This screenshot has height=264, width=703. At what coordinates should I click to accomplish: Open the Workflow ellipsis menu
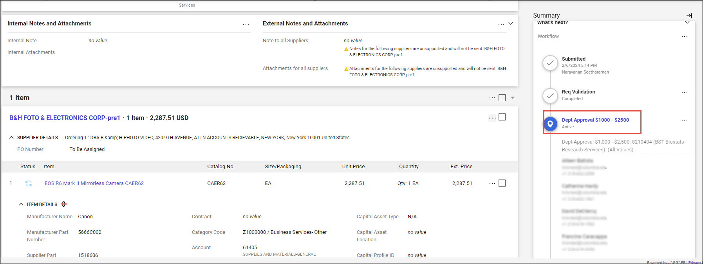tap(684, 36)
